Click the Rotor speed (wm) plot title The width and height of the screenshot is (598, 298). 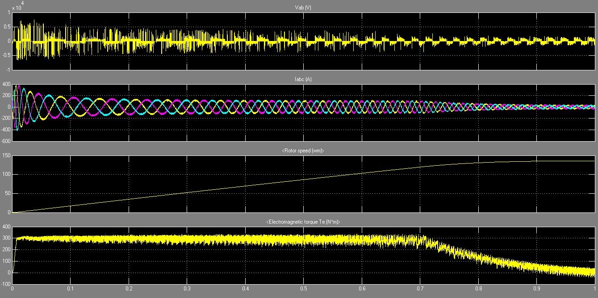[x=303, y=151]
